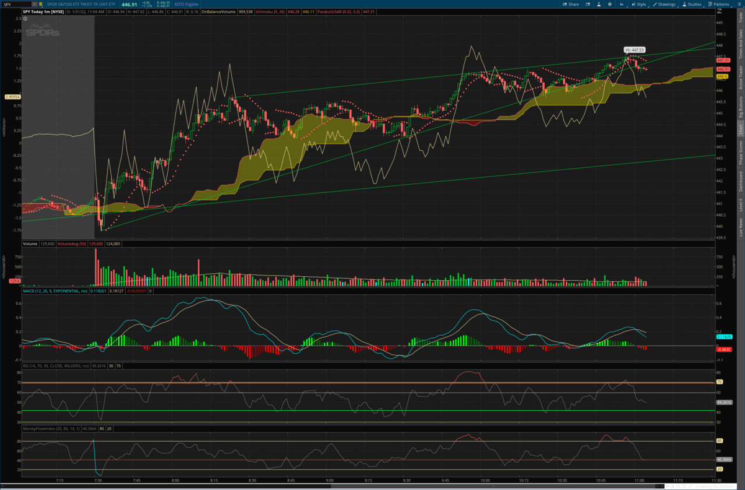Click the 129.6 volume value tag on left
745x490 pixels.
tap(15, 281)
